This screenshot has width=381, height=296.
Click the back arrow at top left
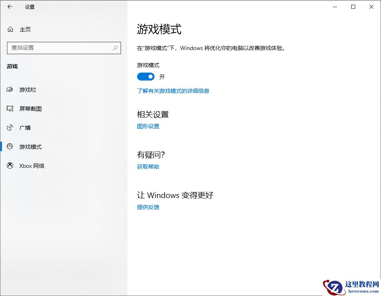click(x=10, y=7)
